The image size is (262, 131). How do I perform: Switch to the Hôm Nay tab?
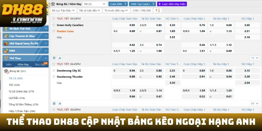tap(23, 65)
